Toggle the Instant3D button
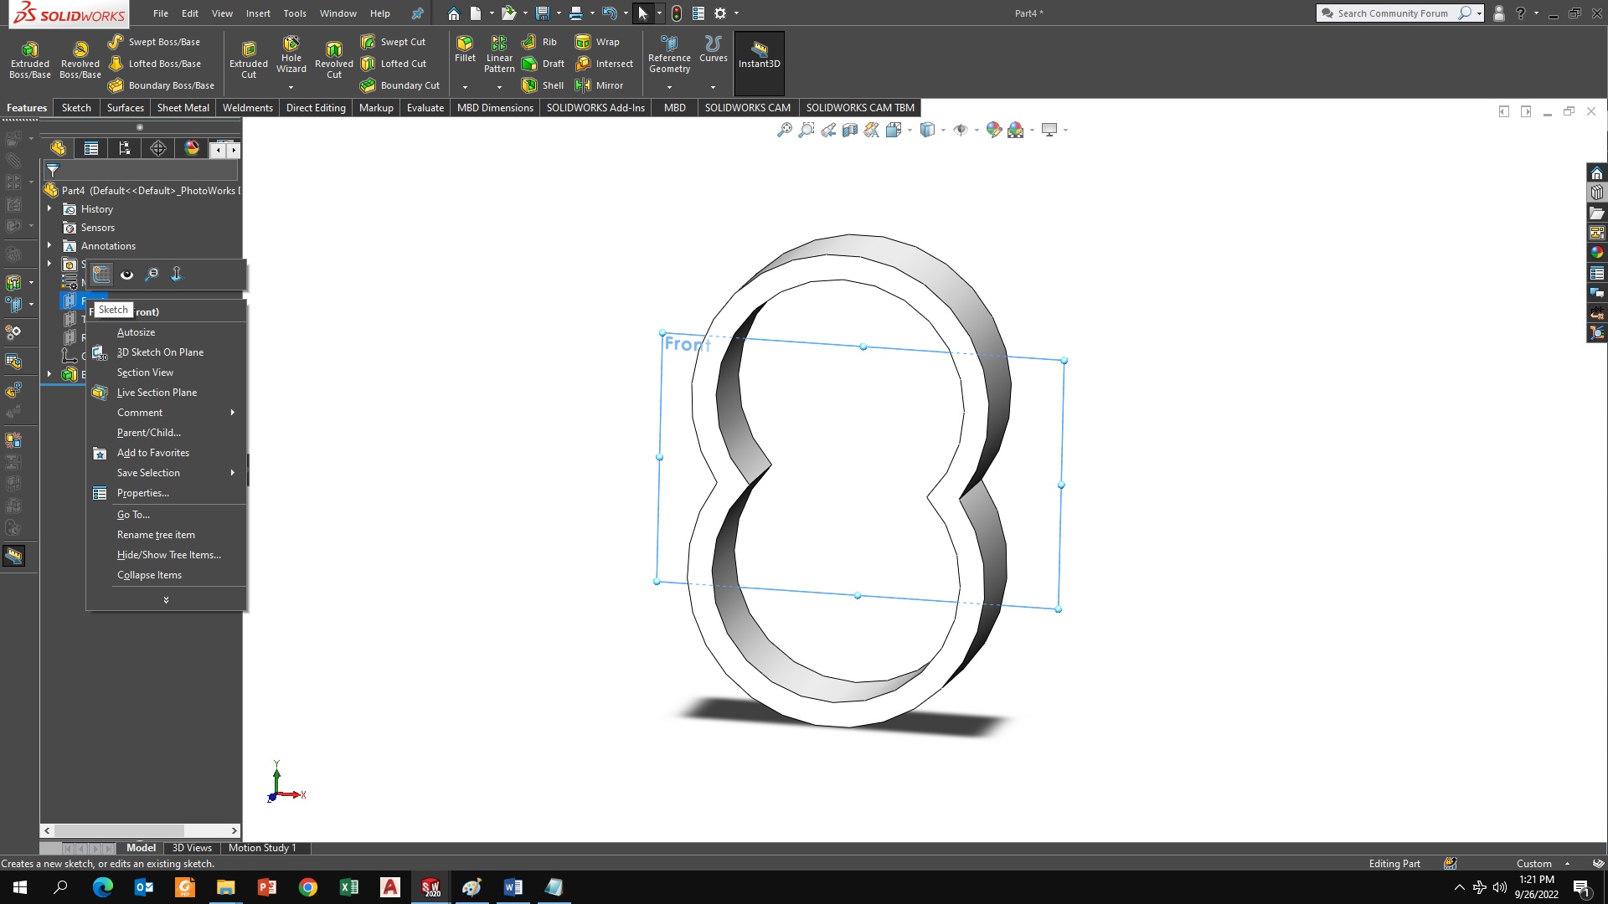The image size is (1608, 904). (759, 54)
